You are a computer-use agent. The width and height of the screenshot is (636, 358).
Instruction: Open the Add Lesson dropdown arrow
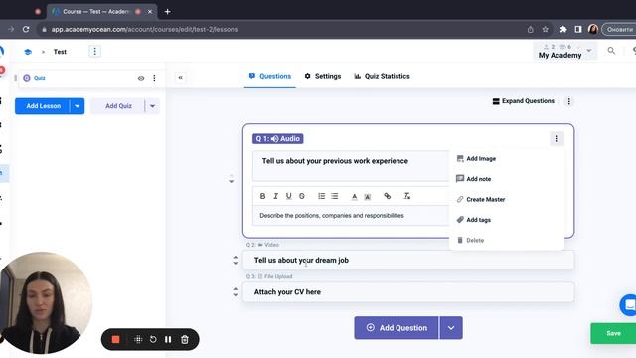click(x=78, y=106)
